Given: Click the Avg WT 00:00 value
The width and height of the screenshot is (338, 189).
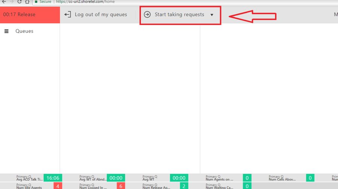Looking at the screenshot, I should (x=179, y=178).
